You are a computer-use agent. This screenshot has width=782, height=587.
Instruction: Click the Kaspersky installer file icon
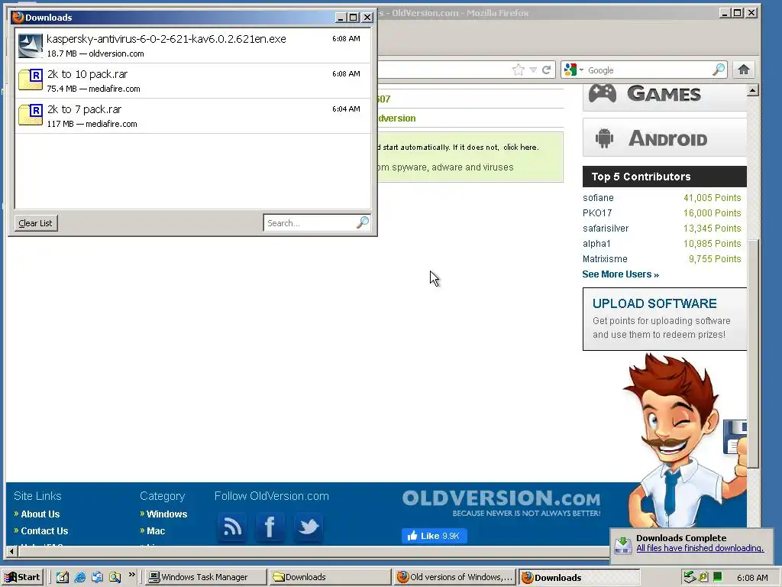click(31, 46)
